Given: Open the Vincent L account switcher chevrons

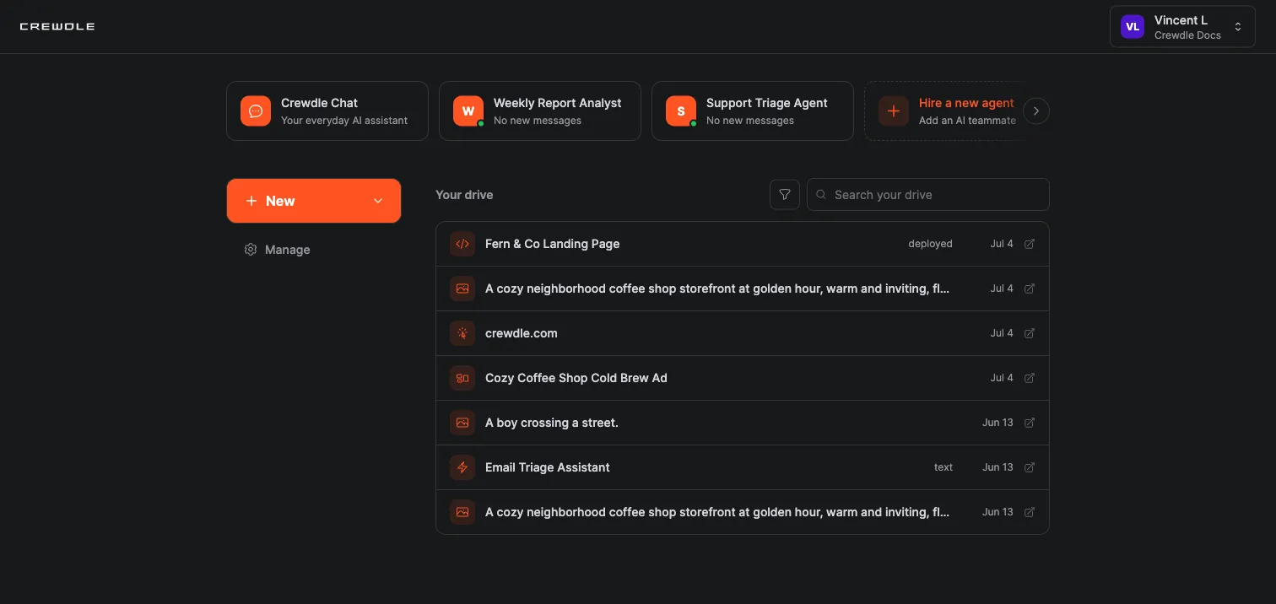Looking at the screenshot, I should tap(1238, 27).
